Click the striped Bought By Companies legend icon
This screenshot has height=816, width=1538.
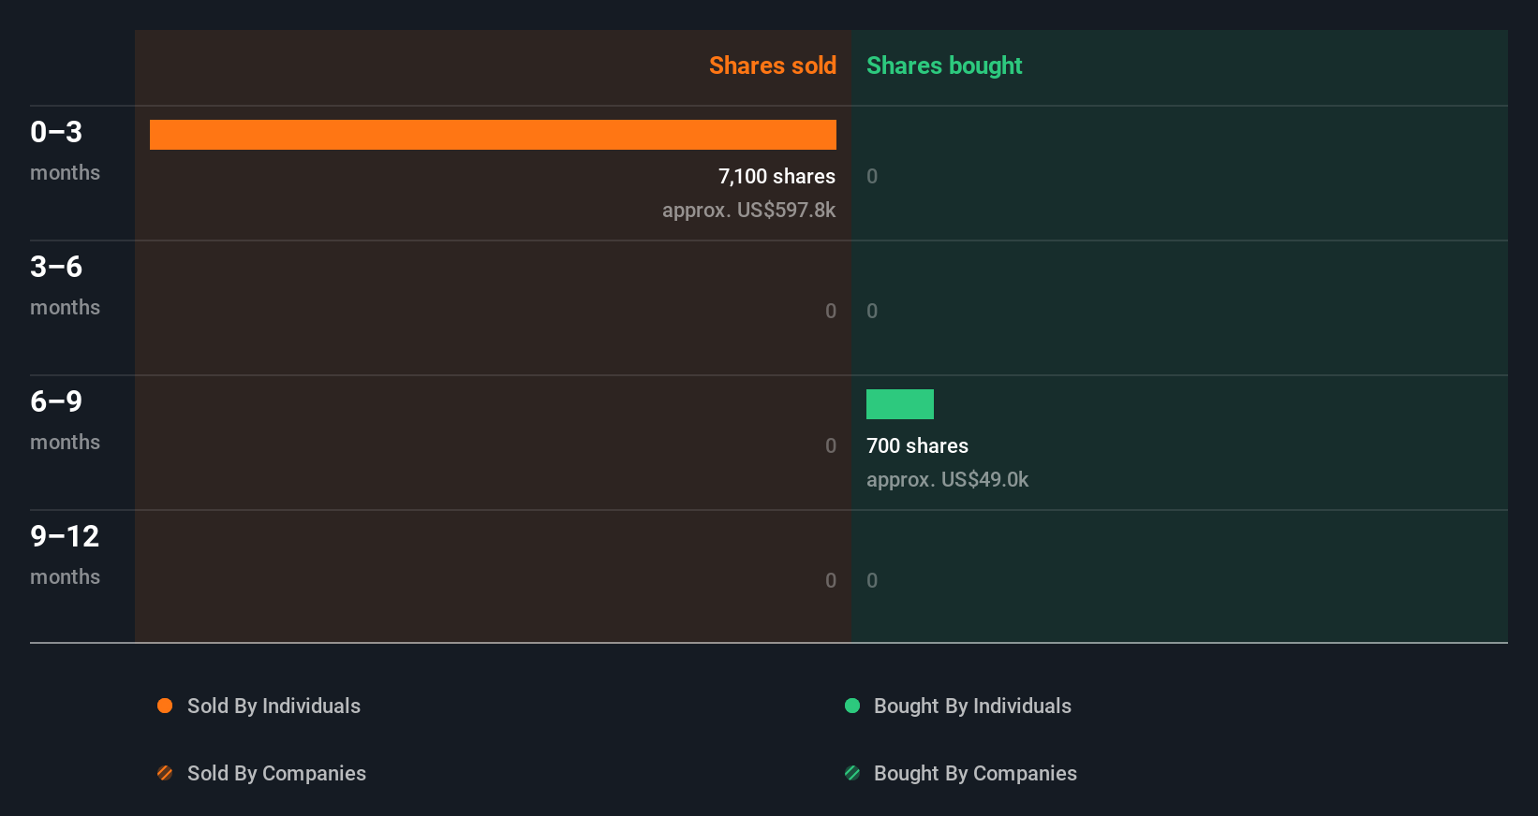click(x=852, y=773)
